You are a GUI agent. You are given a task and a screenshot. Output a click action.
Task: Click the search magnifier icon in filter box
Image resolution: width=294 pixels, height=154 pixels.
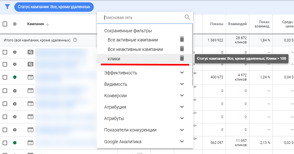(x=187, y=17)
